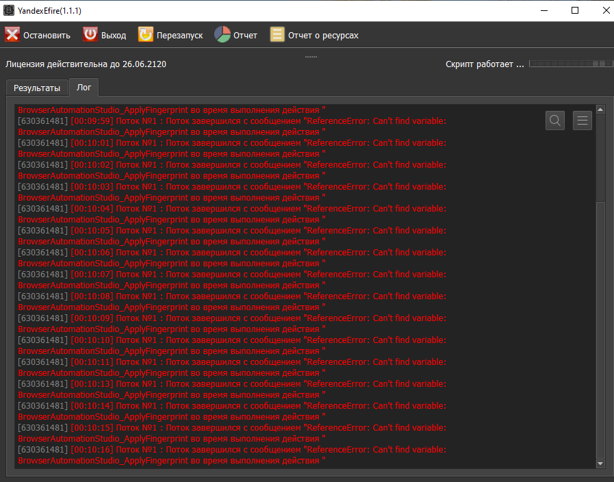The width and height of the screenshot is (614, 482).
Task: Click the red X Stop icon
Action: click(12, 35)
